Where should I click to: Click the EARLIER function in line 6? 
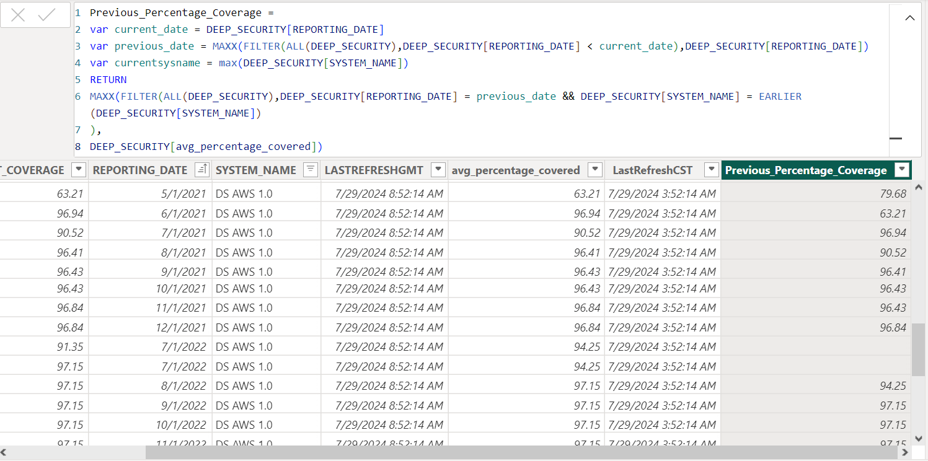pos(780,96)
